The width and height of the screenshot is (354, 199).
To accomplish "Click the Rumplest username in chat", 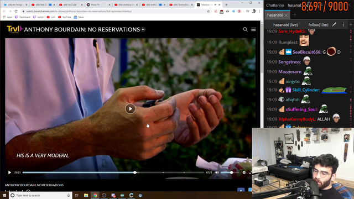I will (x=288, y=42).
